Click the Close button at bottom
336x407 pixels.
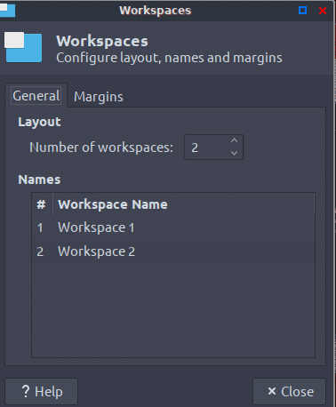tap(289, 391)
